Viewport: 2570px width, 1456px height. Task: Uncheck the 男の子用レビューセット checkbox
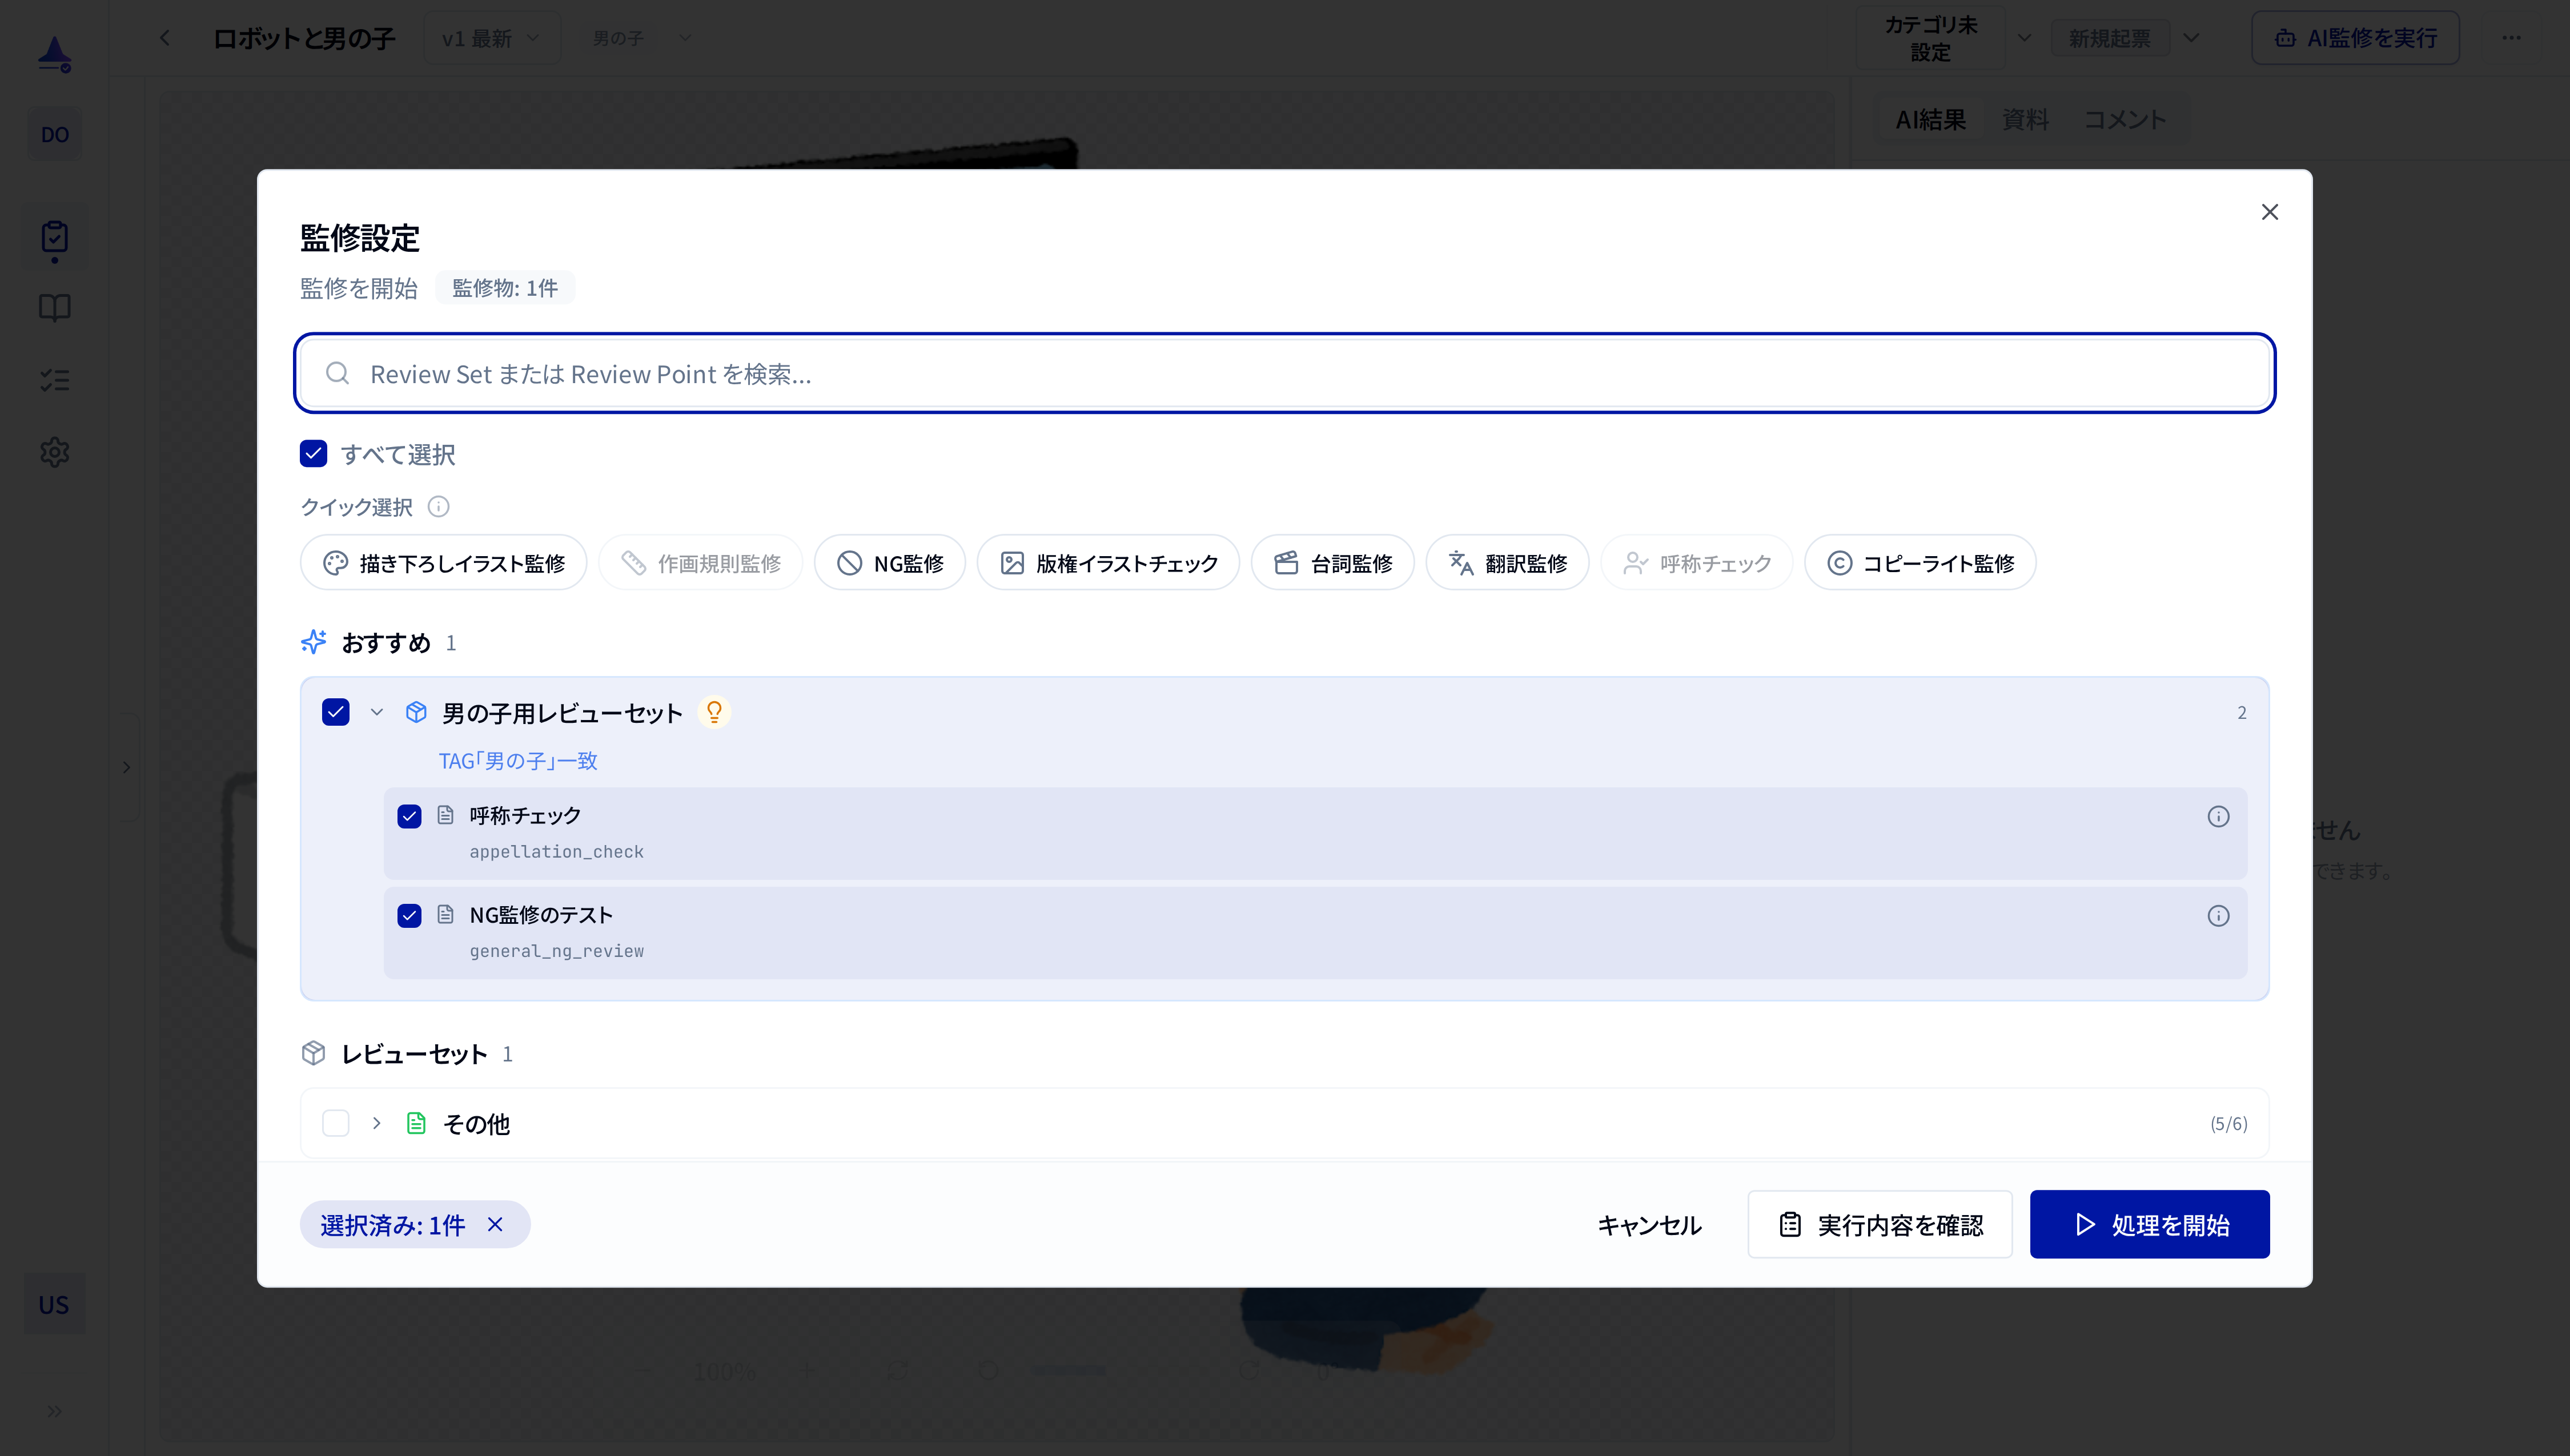coord(335,712)
